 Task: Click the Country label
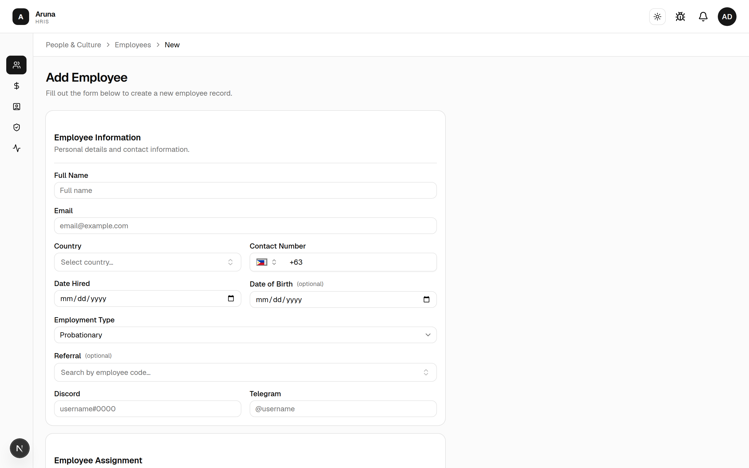[68, 246]
